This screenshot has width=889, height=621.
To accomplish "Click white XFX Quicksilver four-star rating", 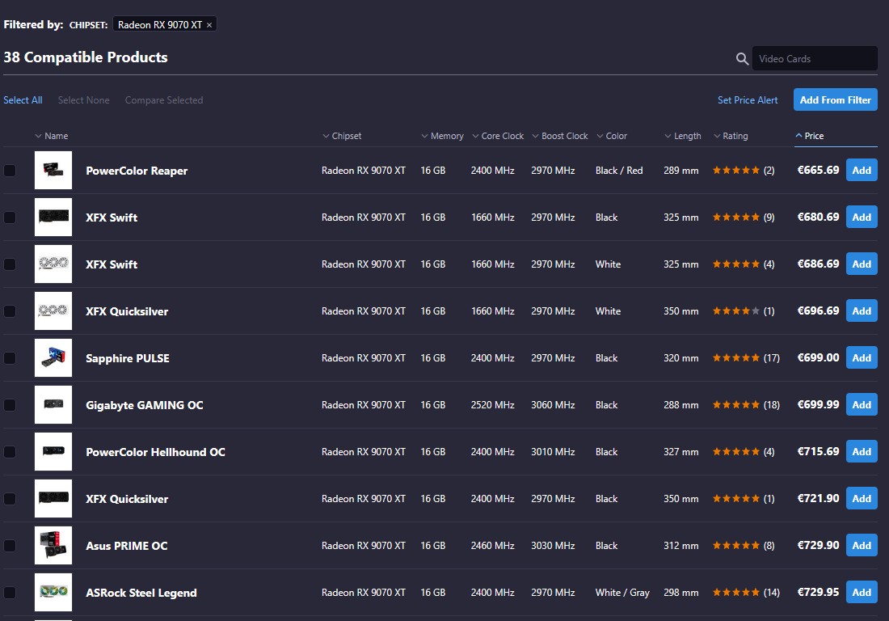I will [744, 310].
